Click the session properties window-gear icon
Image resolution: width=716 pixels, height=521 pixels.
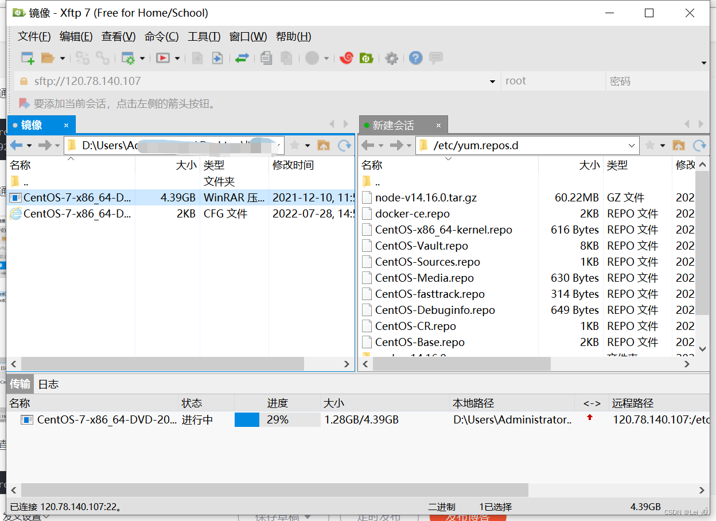click(x=127, y=58)
